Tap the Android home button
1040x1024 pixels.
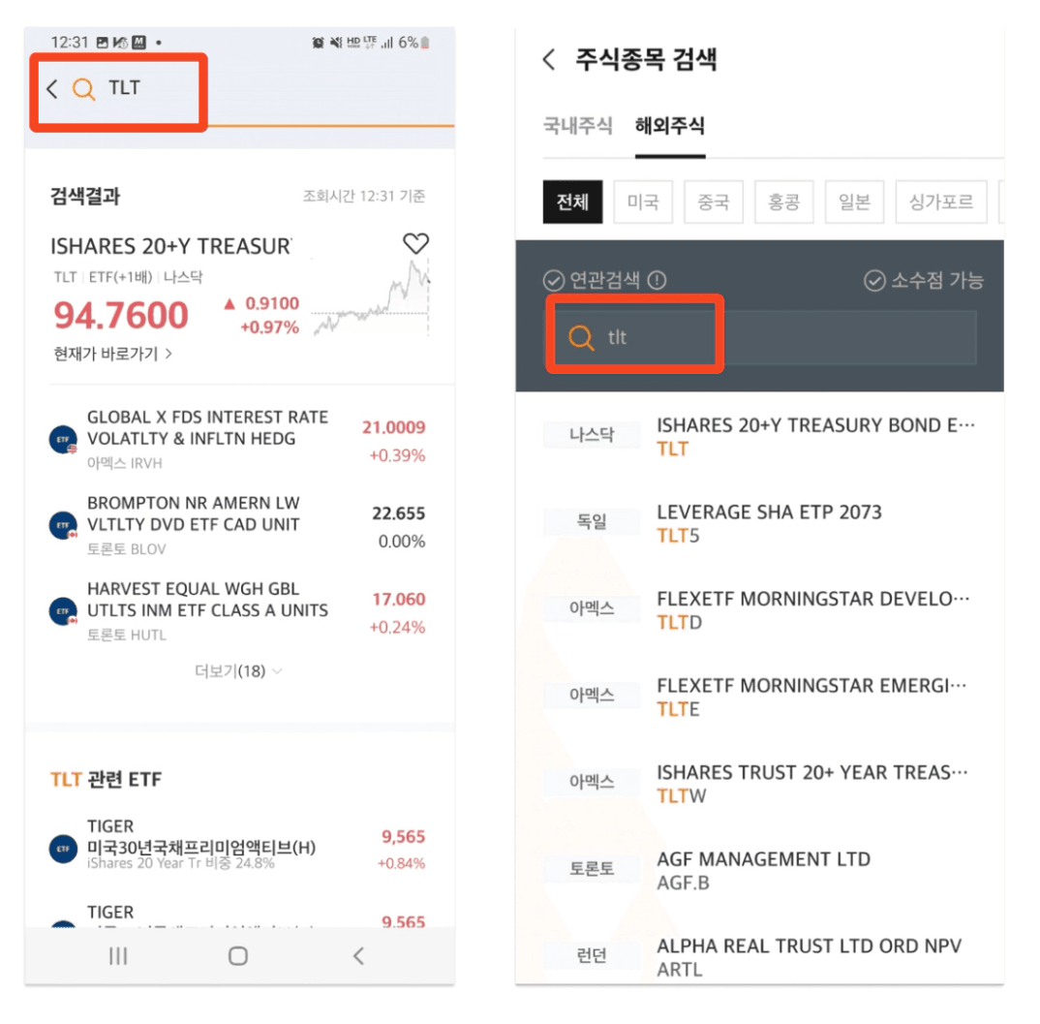tap(238, 955)
